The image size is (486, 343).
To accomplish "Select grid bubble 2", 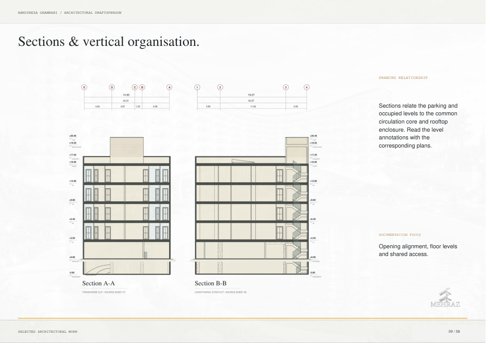I will click(220, 87).
